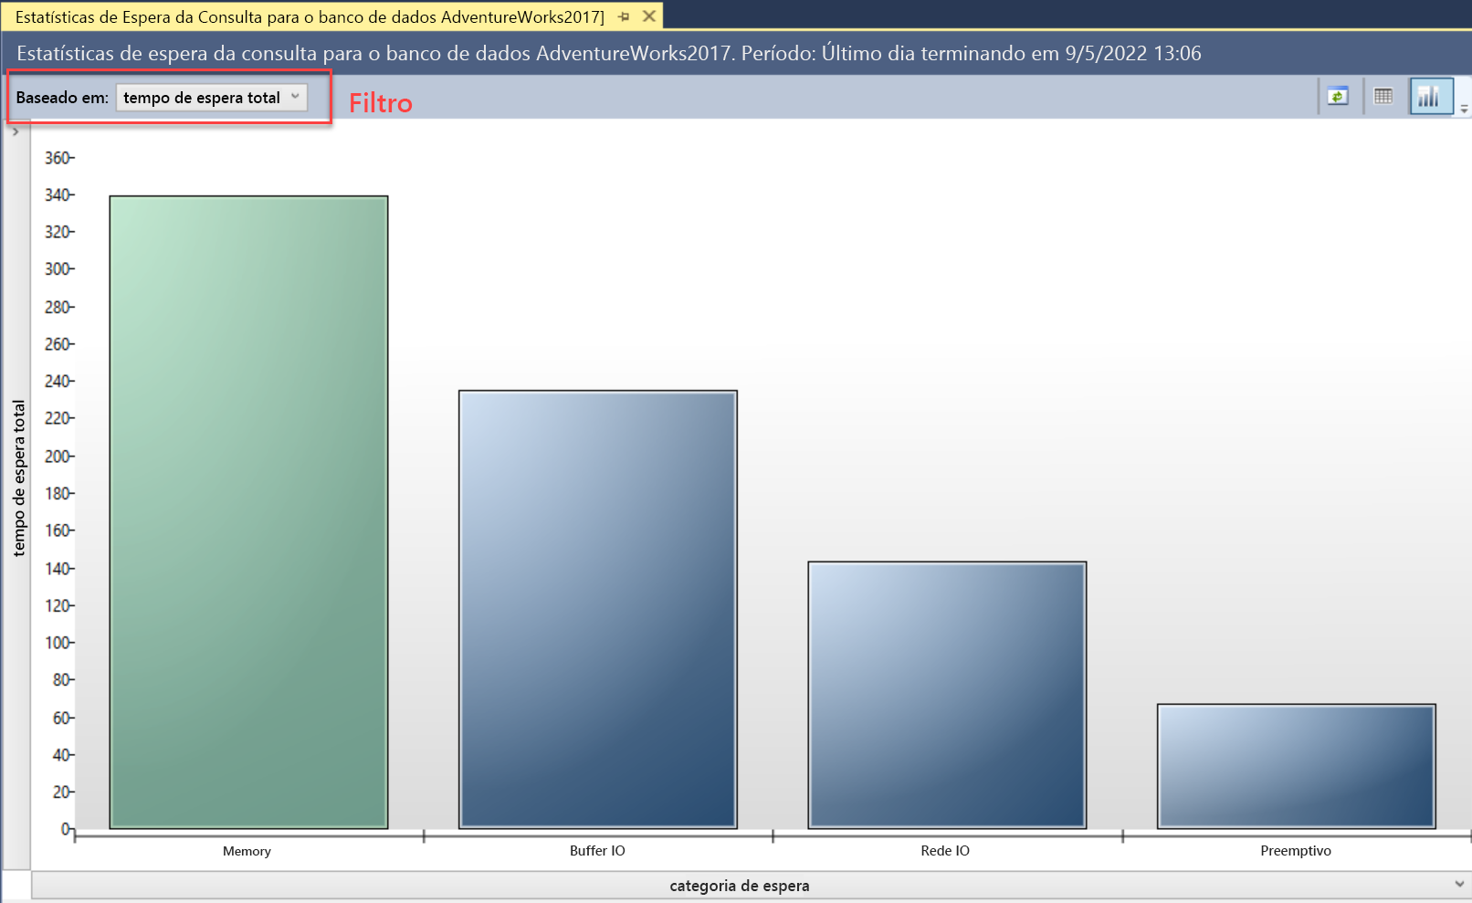The height and width of the screenshot is (903, 1472).
Task: Click the 'Rede IO' axis label
Action: (x=945, y=851)
